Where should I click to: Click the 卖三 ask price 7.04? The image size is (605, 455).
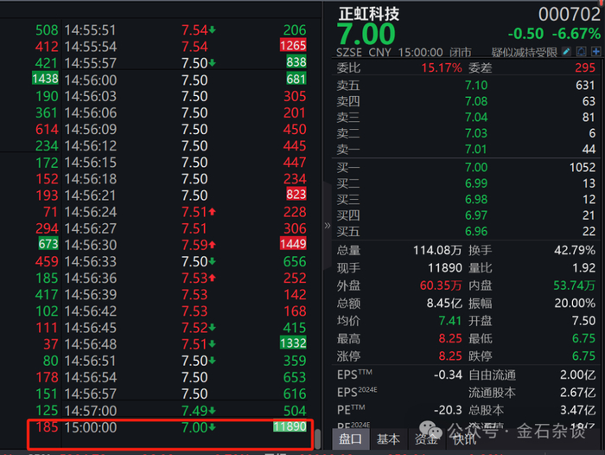(476, 117)
